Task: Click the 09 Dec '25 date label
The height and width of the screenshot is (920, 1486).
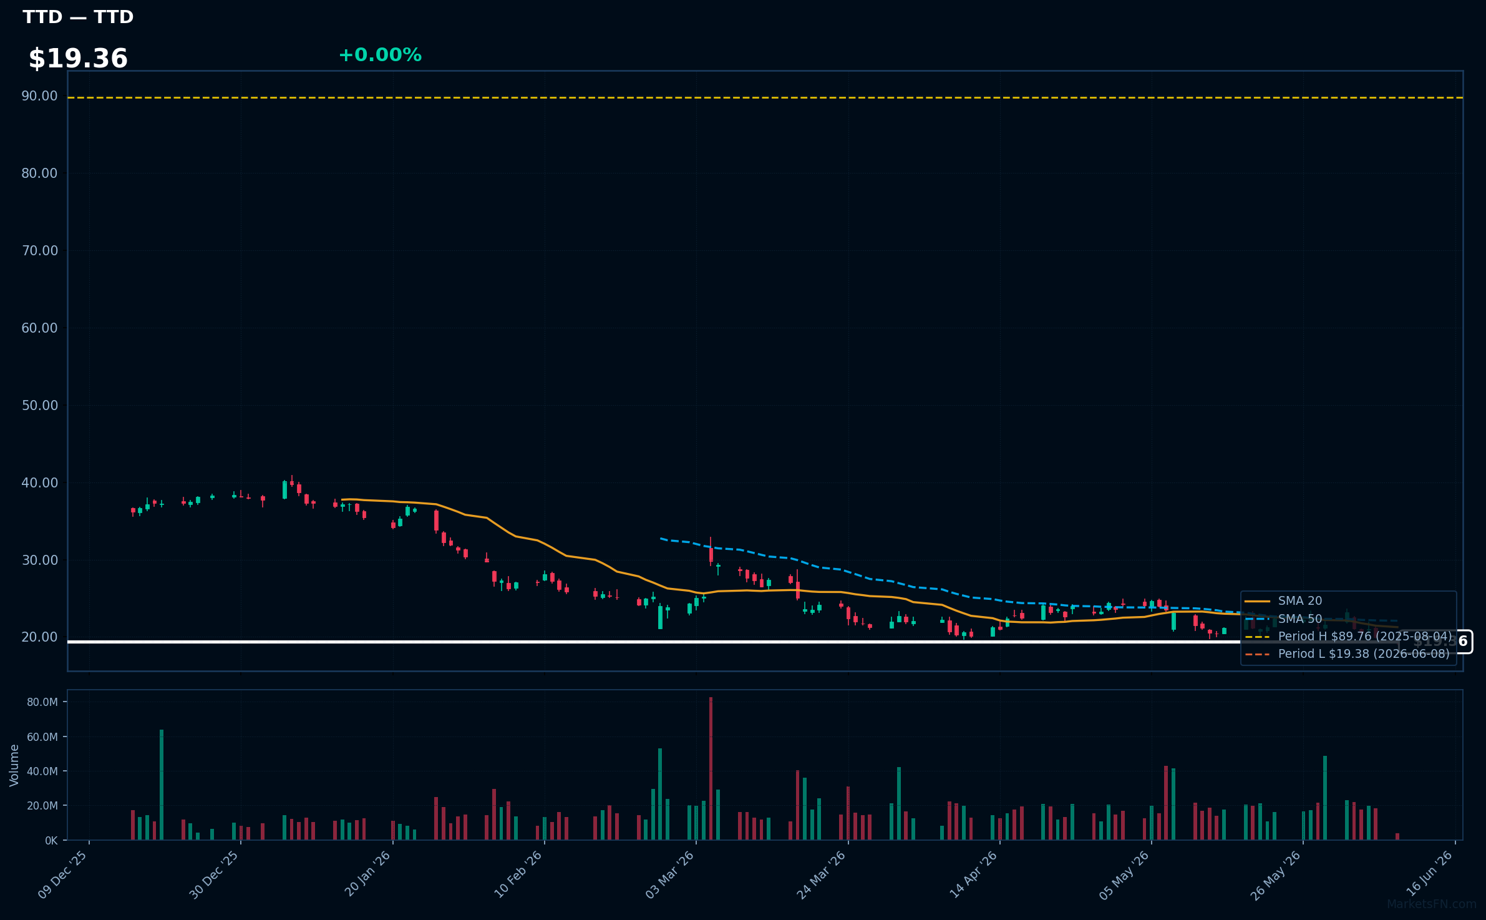Action: tap(63, 875)
